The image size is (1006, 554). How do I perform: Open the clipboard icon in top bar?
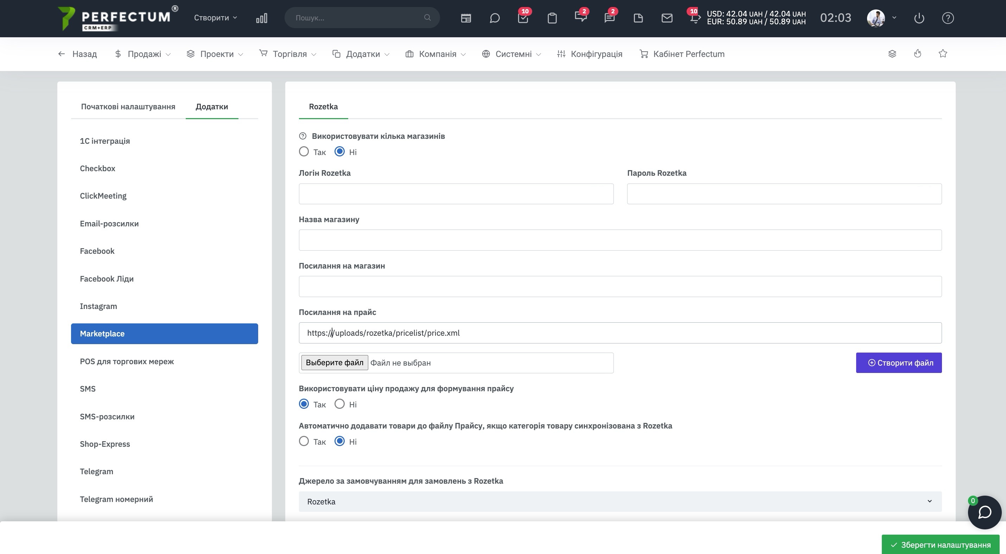(x=552, y=18)
